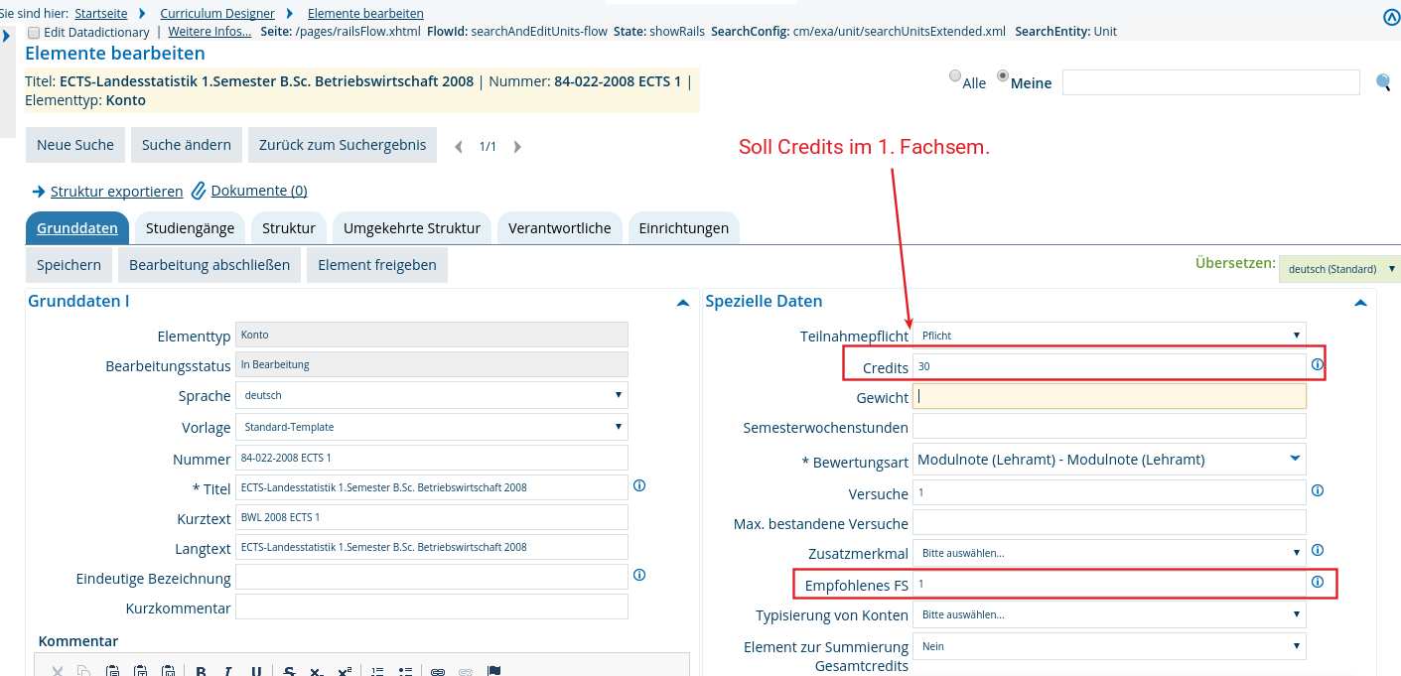The image size is (1401, 676).
Task: Click into the Gewicht field
Action: [1109, 396]
